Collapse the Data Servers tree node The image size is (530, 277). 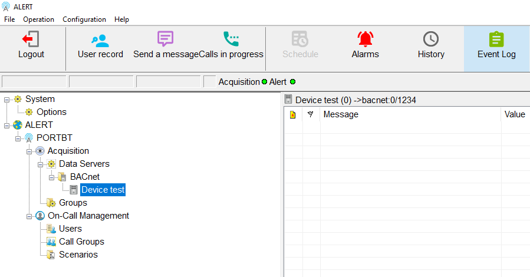tap(41, 164)
